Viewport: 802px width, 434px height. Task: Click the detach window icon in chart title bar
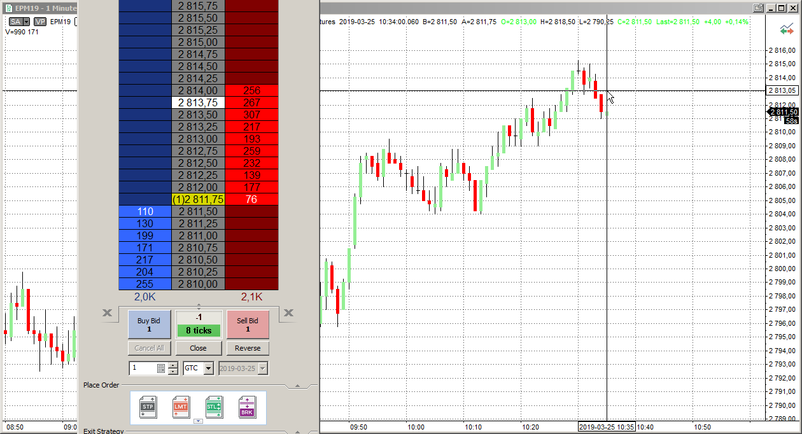coord(758,8)
